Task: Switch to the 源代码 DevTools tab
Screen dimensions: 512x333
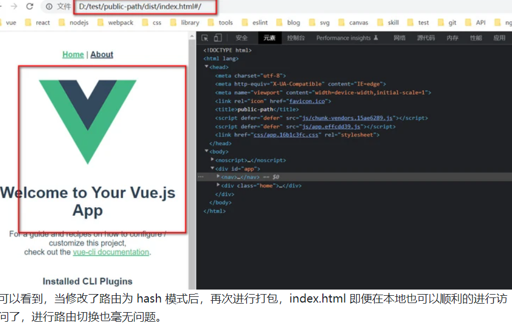Action: pyautogui.click(x=426, y=38)
